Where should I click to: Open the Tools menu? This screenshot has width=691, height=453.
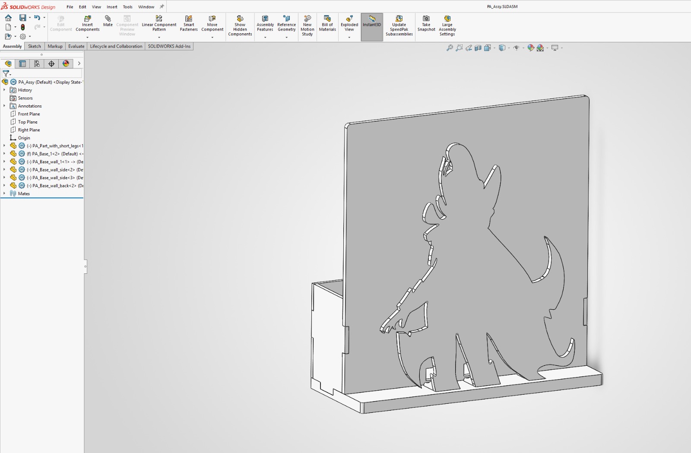(x=127, y=7)
